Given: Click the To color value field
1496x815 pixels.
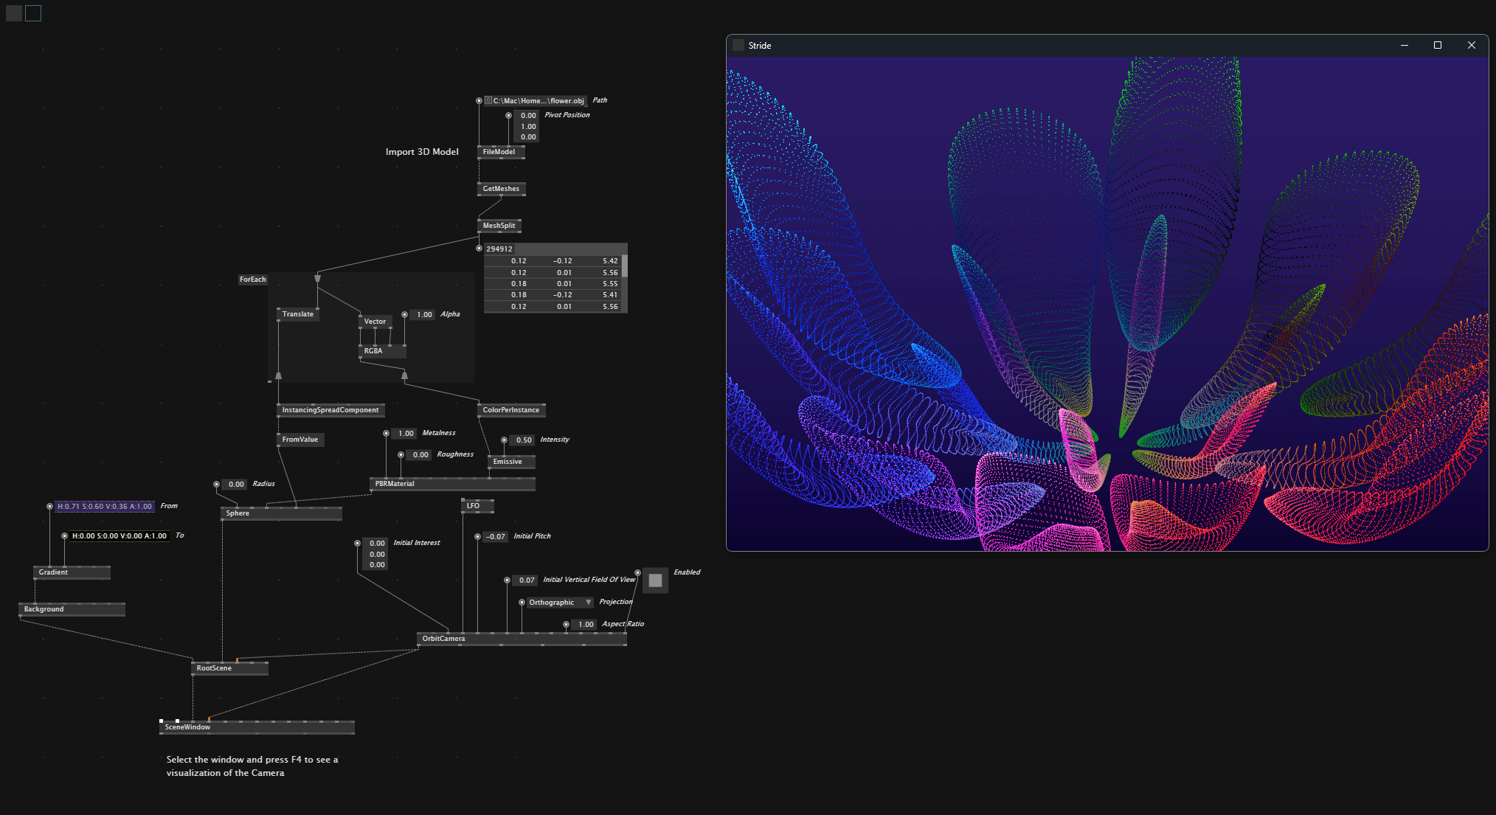Looking at the screenshot, I should tap(119, 536).
